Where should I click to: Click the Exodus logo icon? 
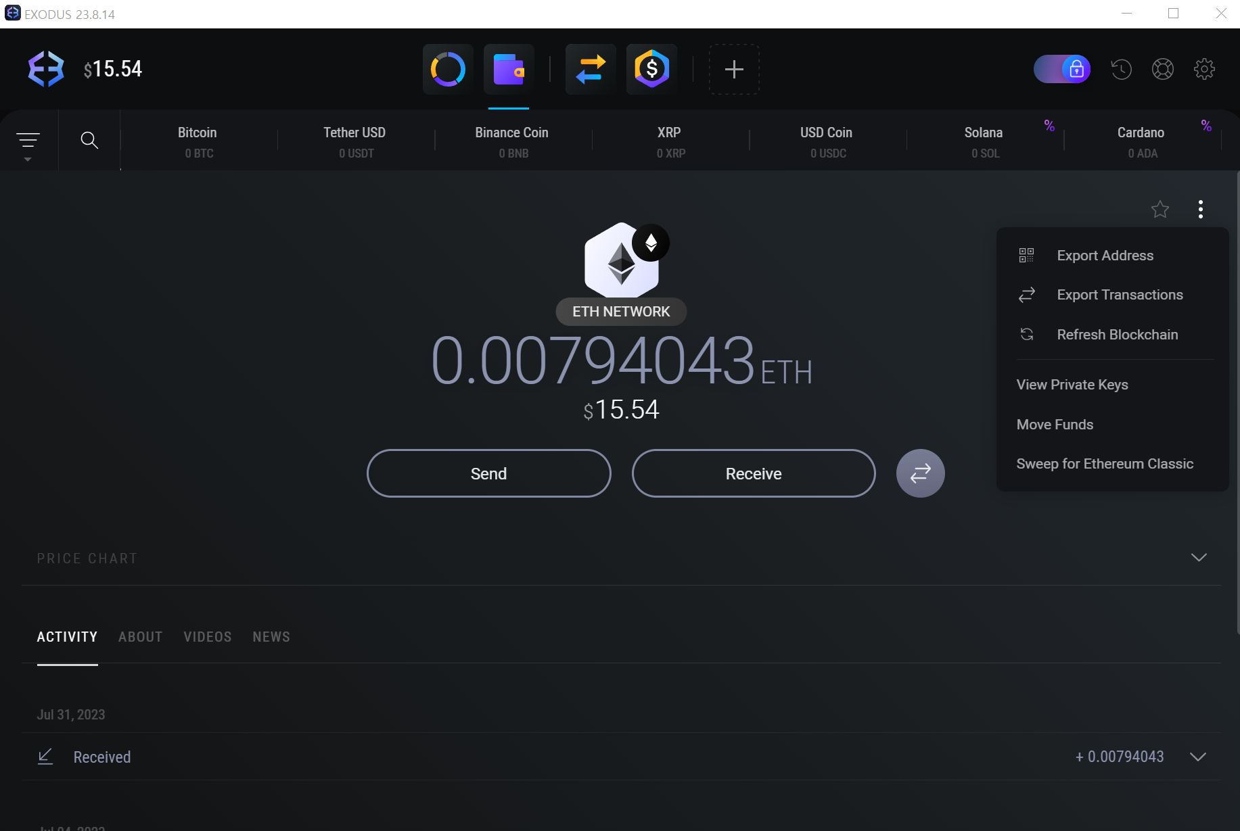(x=46, y=69)
